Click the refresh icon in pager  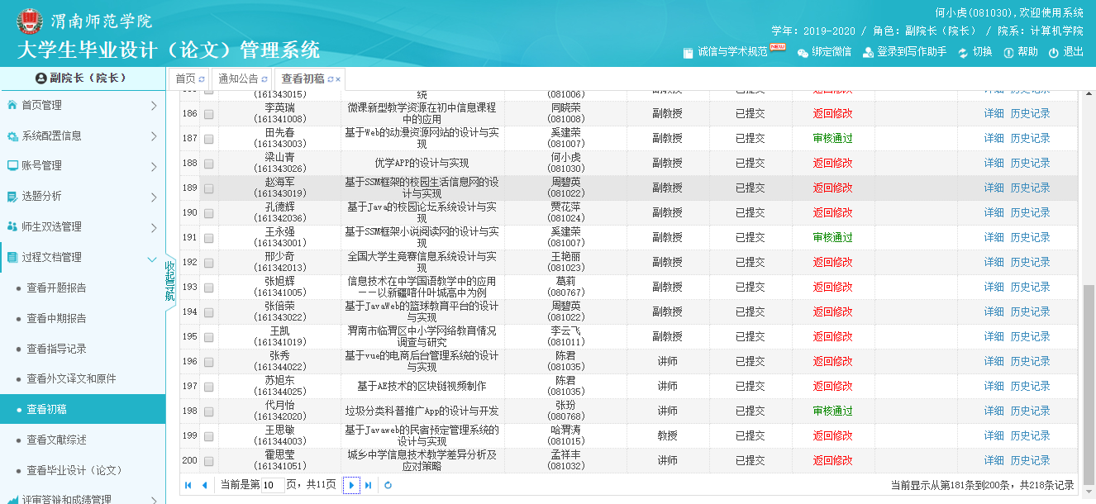[388, 485]
